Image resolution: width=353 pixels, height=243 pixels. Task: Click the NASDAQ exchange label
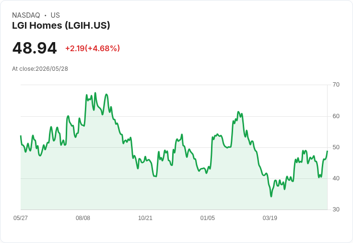click(26, 15)
